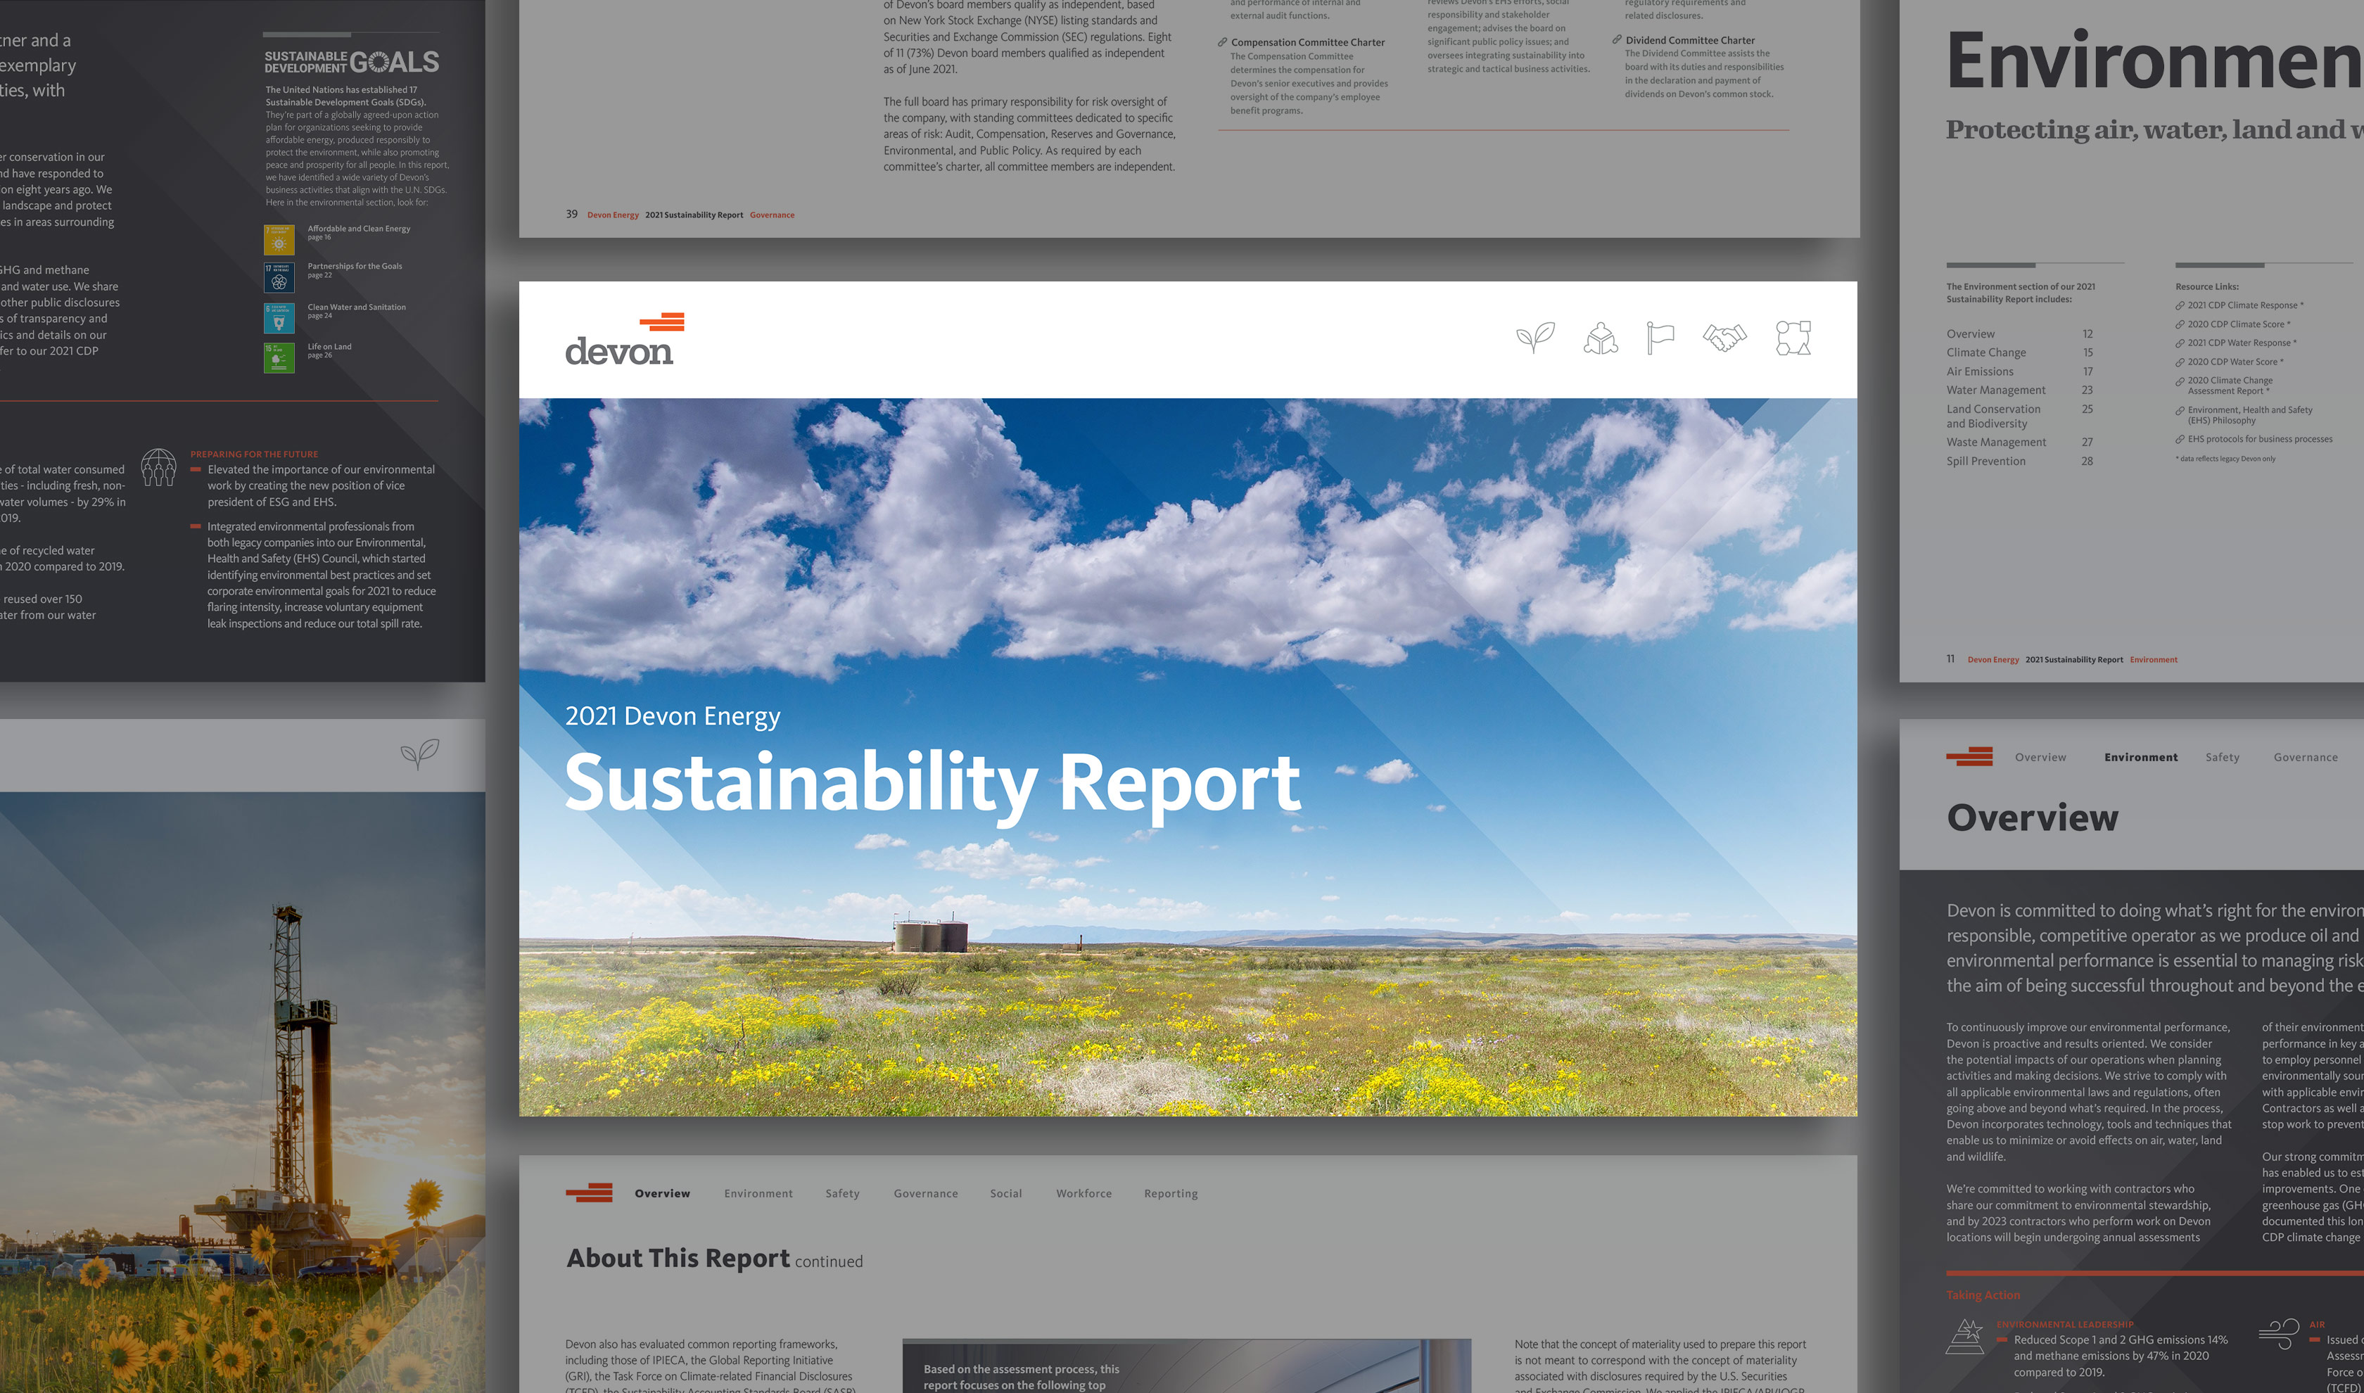Open the 2020 Climate Change Assessment Report link
The image size is (2364, 1393).
(x=2230, y=386)
